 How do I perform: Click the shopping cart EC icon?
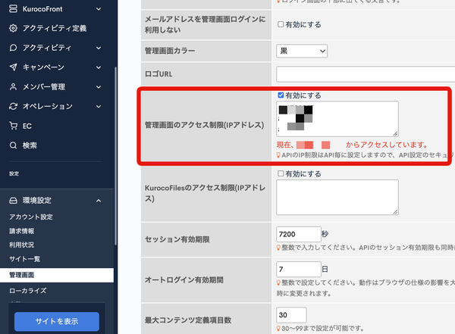point(13,126)
